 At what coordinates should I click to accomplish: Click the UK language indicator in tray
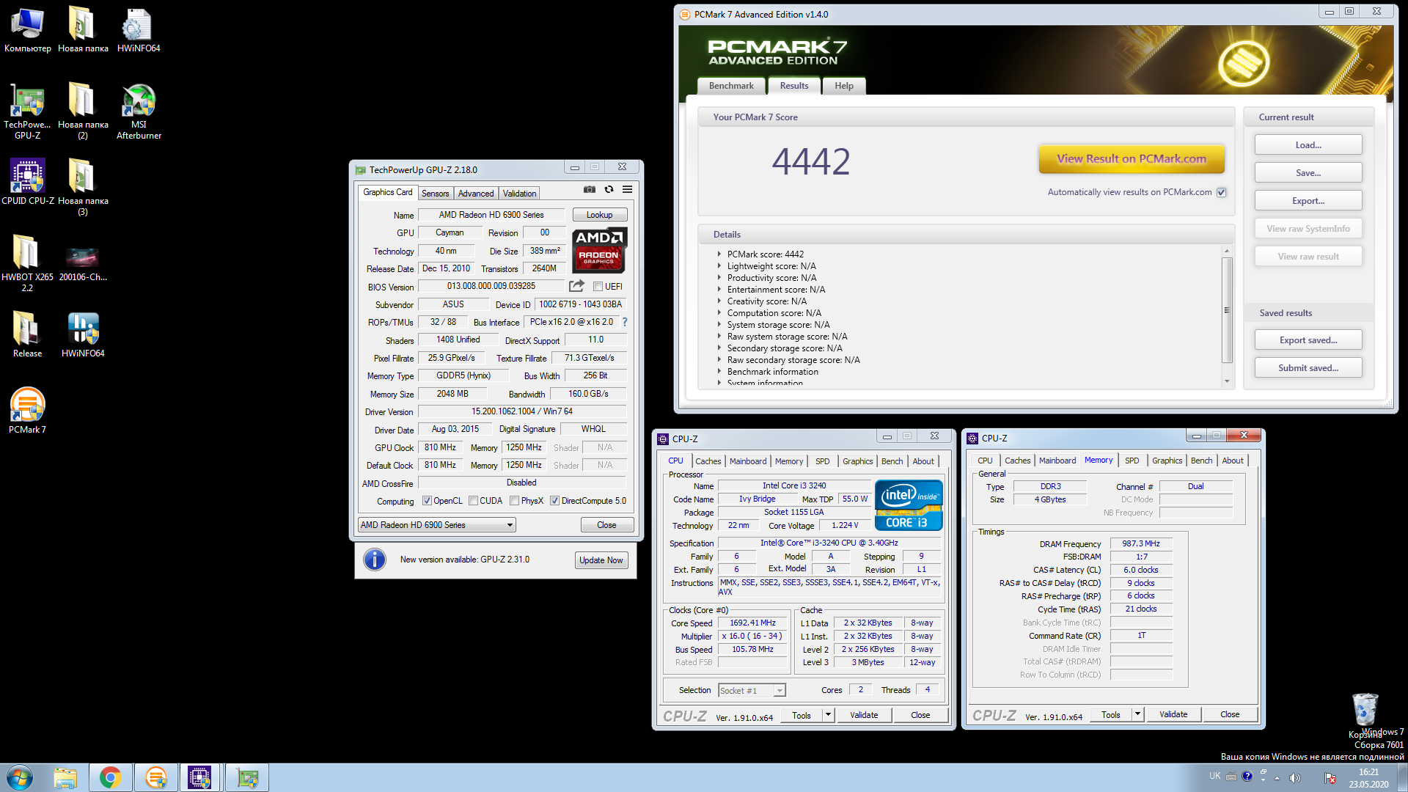coord(1215,776)
